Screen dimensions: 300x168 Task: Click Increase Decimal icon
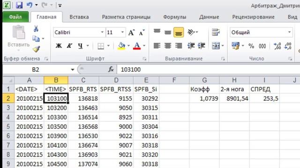point(277,46)
